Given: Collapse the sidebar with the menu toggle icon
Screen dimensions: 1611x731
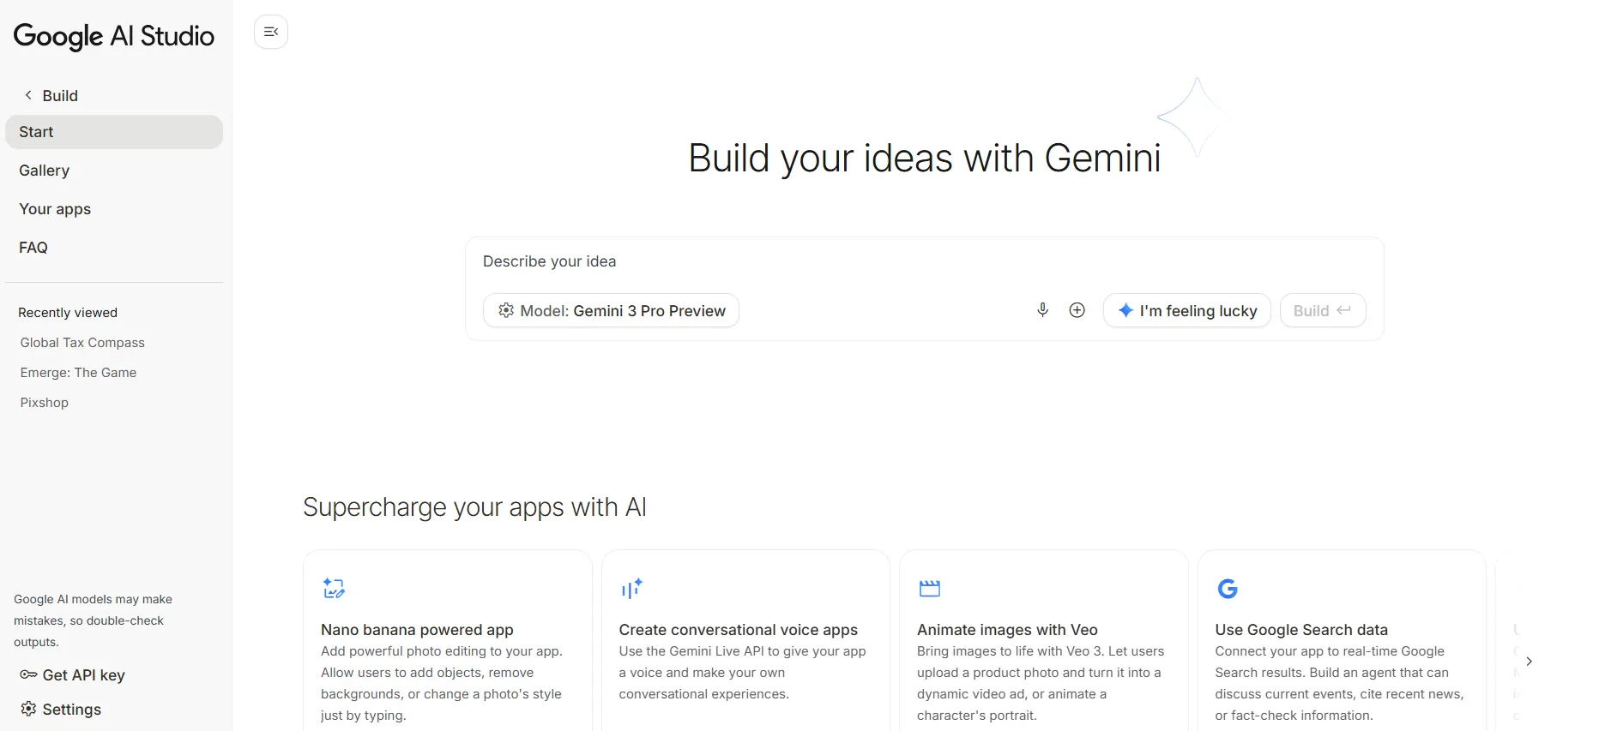Looking at the screenshot, I should point(271,32).
